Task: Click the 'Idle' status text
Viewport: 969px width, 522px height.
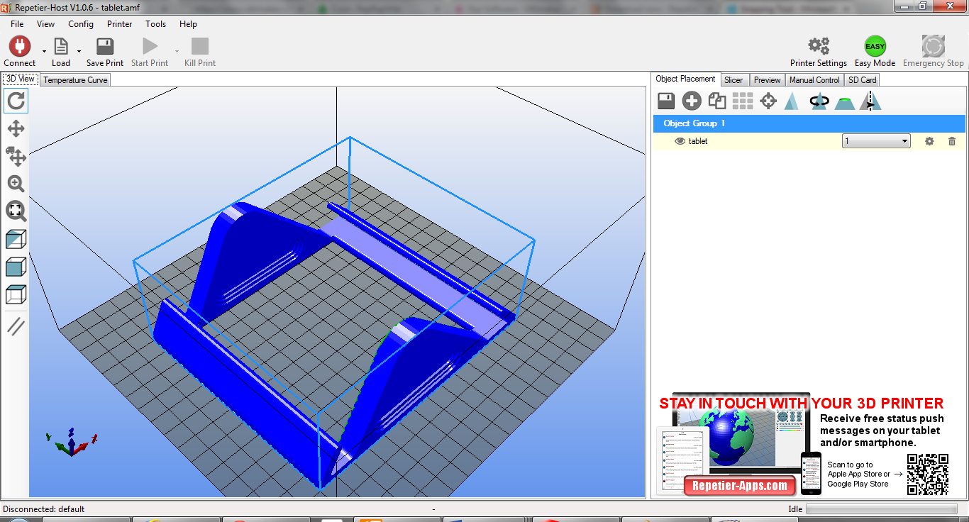Action: point(795,509)
